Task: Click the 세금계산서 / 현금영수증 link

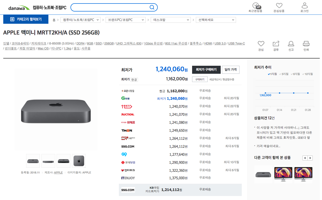Action: [222, 79]
